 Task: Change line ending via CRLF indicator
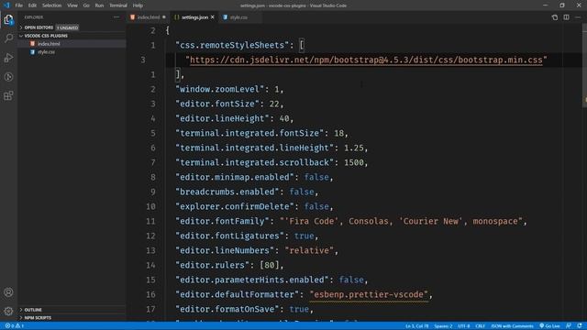pos(480,326)
